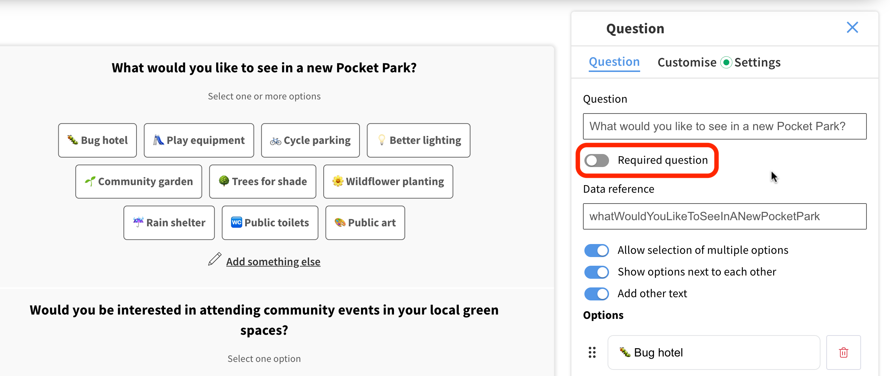The width and height of the screenshot is (890, 376).
Task: Click the pencil icon beside Add something else
Action: (x=215, y=260)
